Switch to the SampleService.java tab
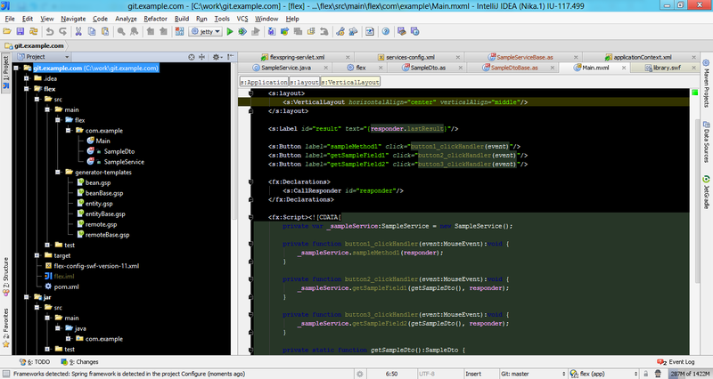Screen dimensions: 713x379 click(x=285, y=68)
